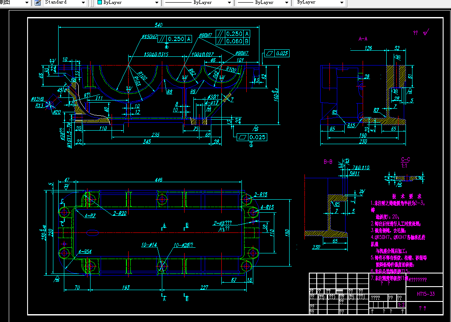The width and height of the screenshot is (451, 322).
Task: Select the HT15-33 material text in title block
Action: point(426,294)
